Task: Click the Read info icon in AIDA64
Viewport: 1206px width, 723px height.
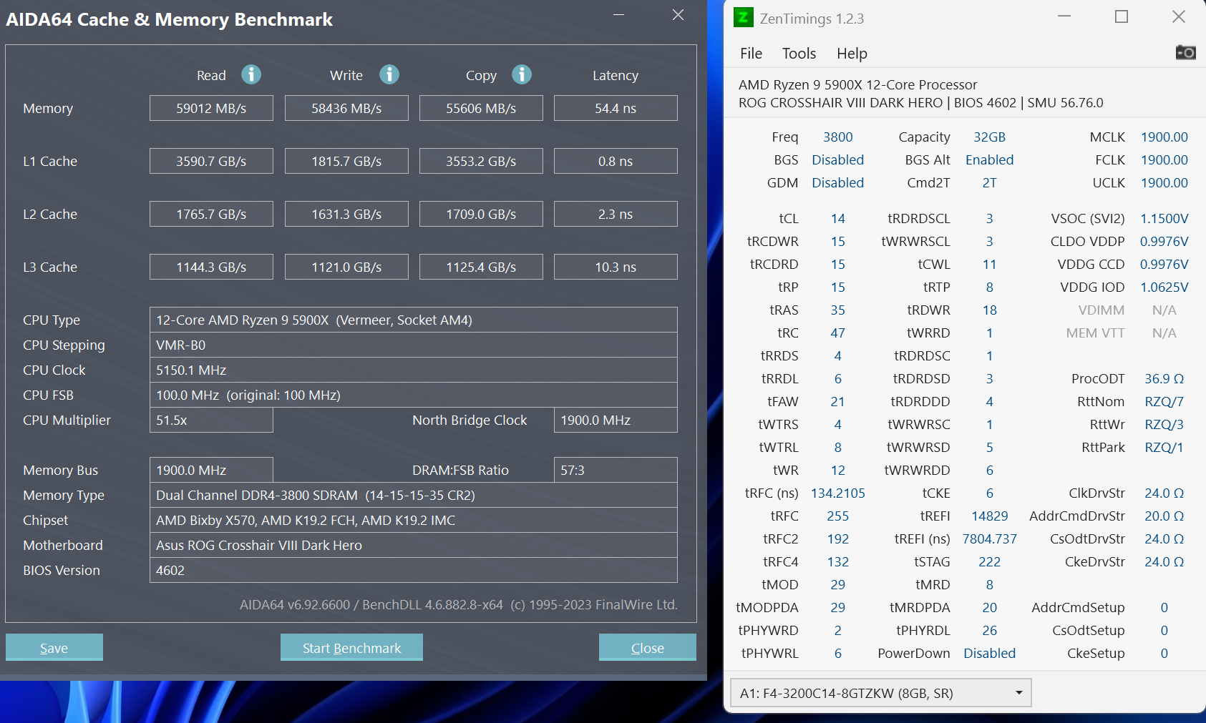Action: (x=251, y=74)
